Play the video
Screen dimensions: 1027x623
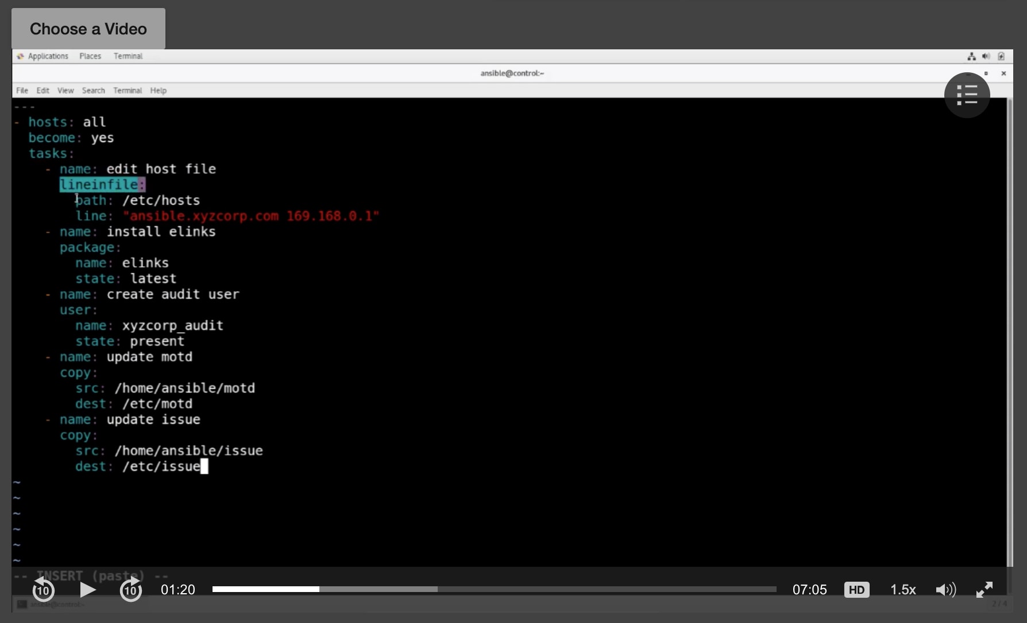[x=87, y=590]
